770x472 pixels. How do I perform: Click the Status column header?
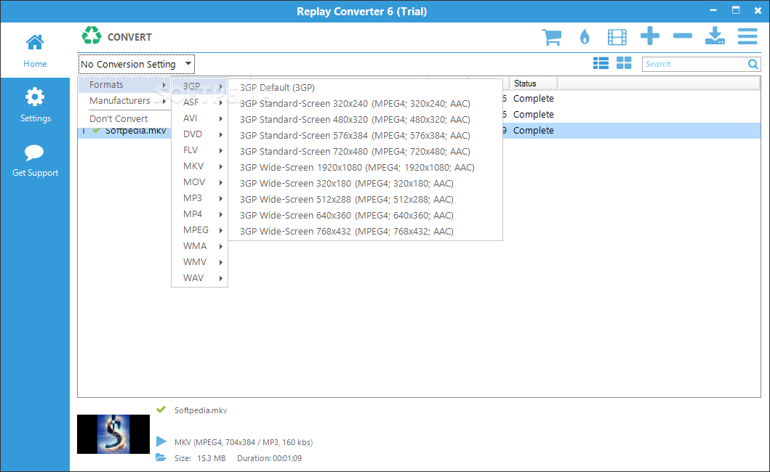(x=533, y=84)
